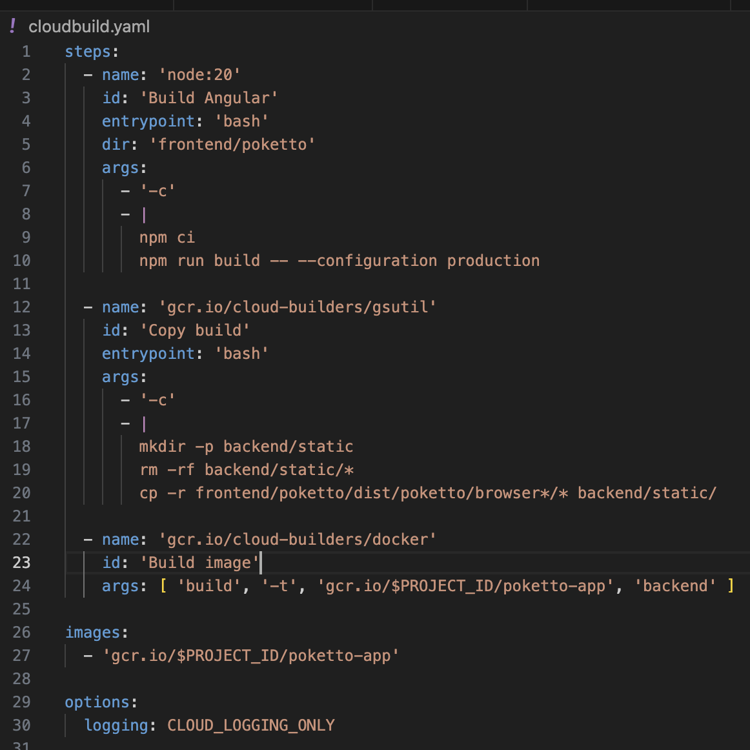This screenshot has height=750, width=750.
Task: Click the 'backend' argument on line 24
Action: point(675,586)
